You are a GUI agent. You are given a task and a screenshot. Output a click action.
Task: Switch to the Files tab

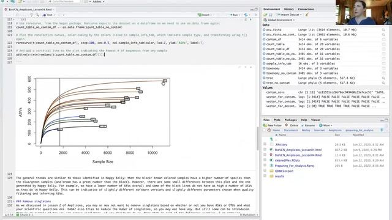point(266,120)
